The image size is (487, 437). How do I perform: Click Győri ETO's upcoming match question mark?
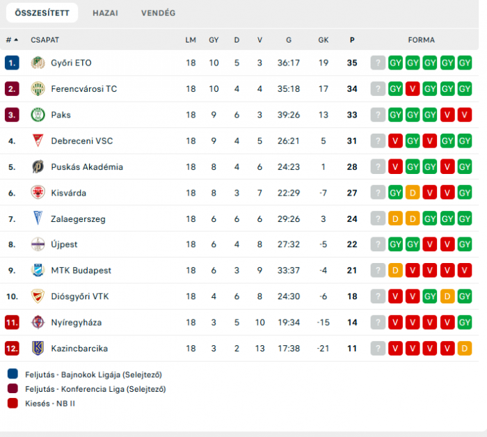tap(378, 63)
